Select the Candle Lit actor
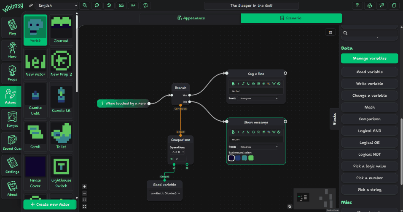Screen dimensions: 403x212 [x=61, y=100]
